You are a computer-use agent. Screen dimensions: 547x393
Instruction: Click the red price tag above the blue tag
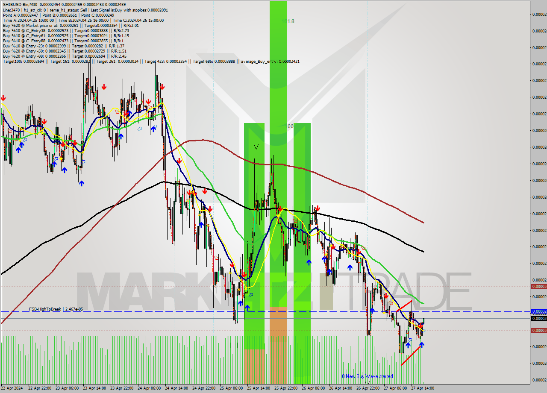[538, 286]
